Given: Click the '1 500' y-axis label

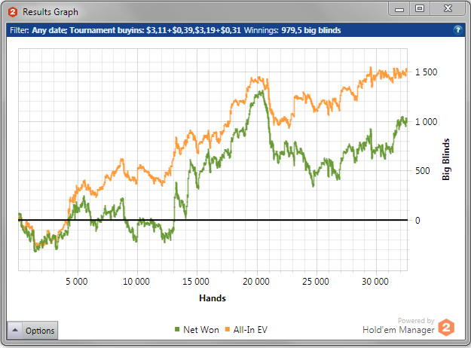Looking at the screenshot, I should click(x=427, y=72).
